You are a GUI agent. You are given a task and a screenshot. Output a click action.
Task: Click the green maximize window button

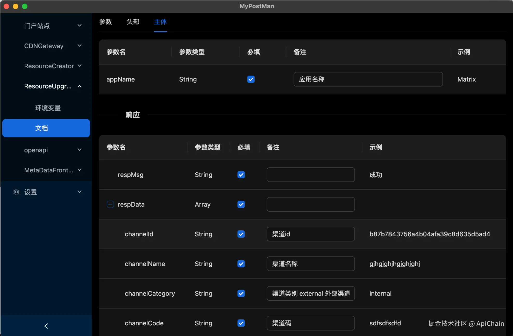(25, 6)
